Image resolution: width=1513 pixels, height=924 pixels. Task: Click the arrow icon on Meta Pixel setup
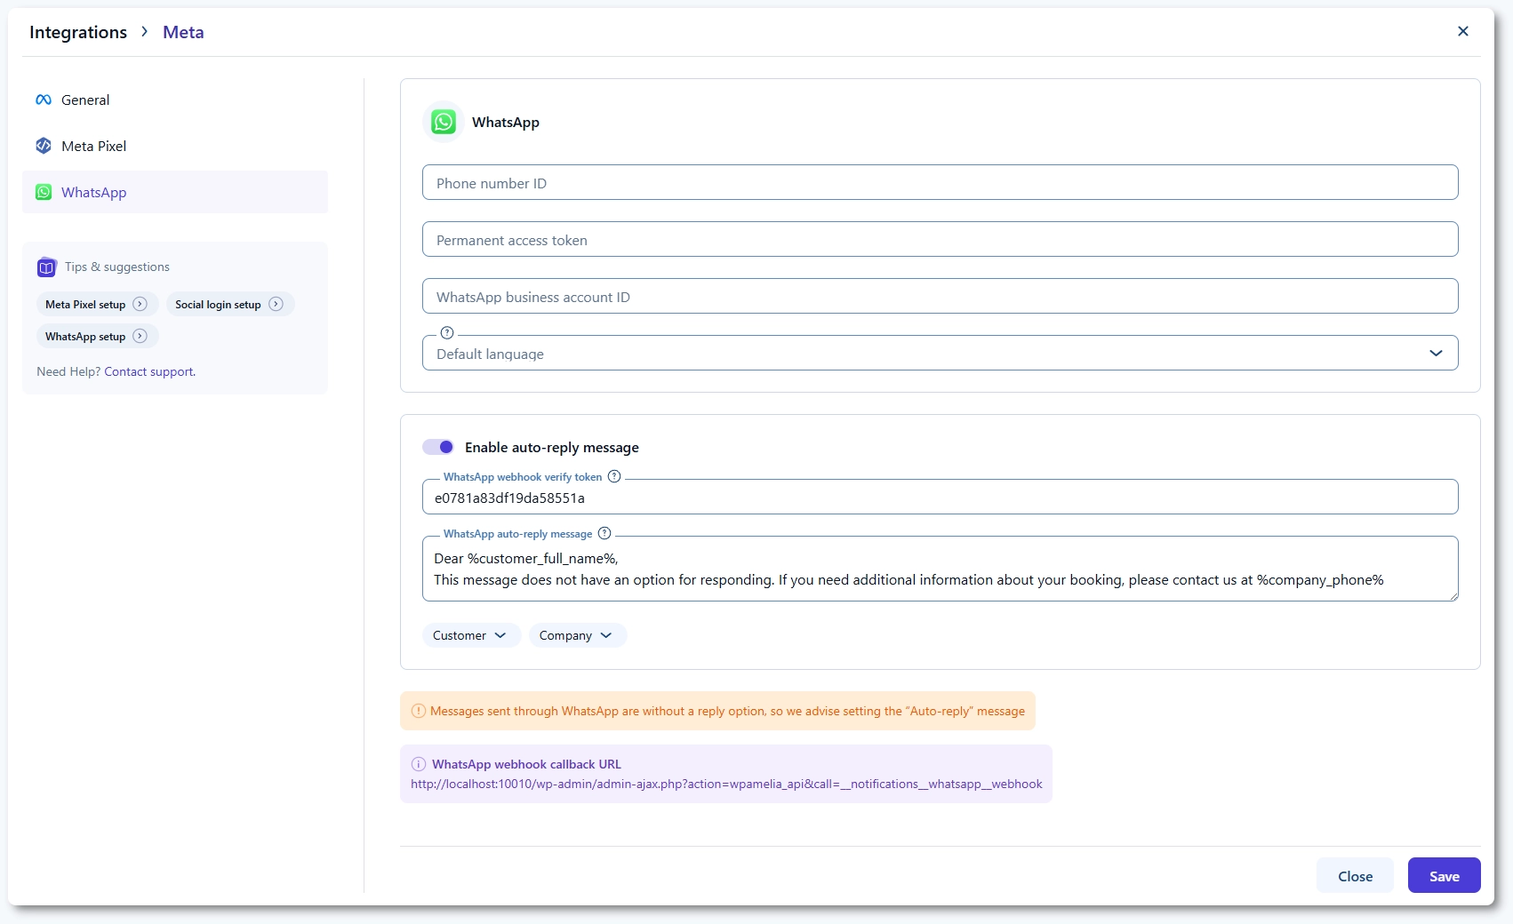140,304
